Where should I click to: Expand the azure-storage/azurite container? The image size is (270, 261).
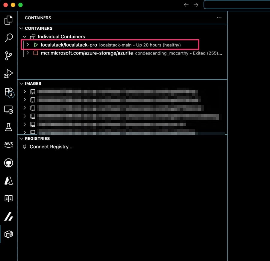pyautogui.click(x=28, y=53)
